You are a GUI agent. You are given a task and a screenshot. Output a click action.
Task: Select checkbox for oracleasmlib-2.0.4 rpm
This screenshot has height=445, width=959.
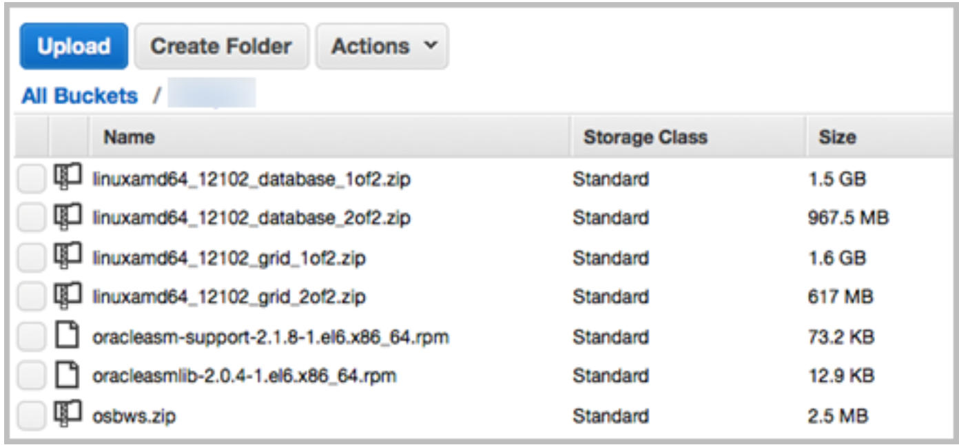(31, 377)
